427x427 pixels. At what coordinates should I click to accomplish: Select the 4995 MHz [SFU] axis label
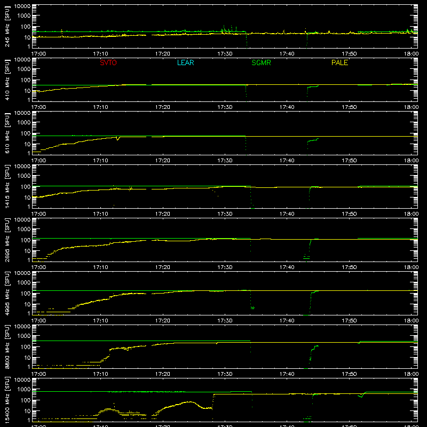pyautogui.click(x=7, y=293)
